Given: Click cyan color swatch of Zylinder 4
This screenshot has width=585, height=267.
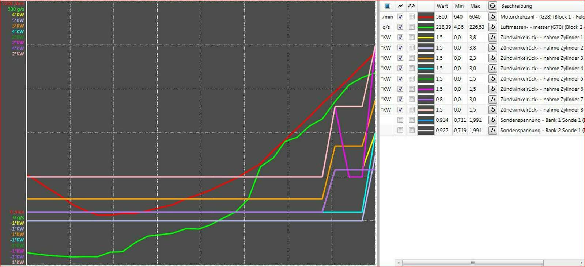Looking at the screenshot, I should 426,68.
